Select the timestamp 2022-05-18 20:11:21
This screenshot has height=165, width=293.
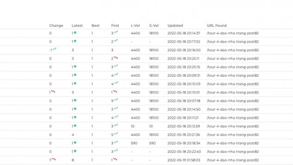[183, 118]
